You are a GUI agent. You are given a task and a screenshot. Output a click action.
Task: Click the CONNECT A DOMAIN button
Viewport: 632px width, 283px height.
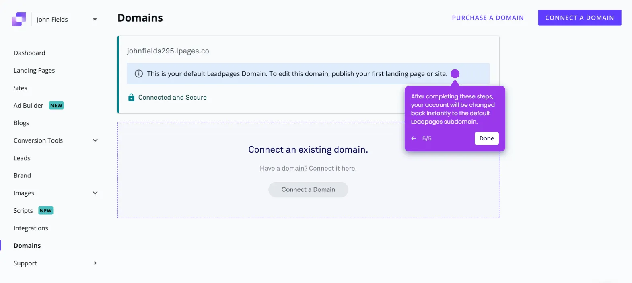pyautogui.click(x=580, y=18)
